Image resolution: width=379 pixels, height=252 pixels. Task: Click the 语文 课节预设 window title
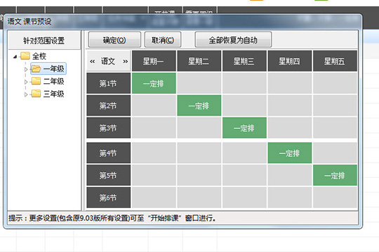tap(29, 22)
